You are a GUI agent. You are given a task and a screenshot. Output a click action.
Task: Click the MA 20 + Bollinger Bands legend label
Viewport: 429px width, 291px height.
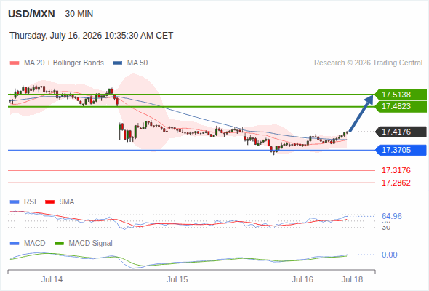tap(64, 63)
